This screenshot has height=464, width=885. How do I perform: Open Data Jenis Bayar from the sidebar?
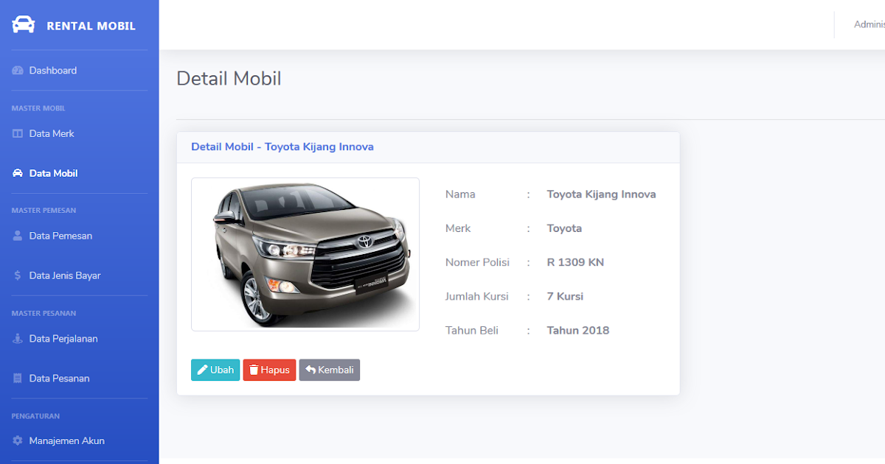coord(65,275)
